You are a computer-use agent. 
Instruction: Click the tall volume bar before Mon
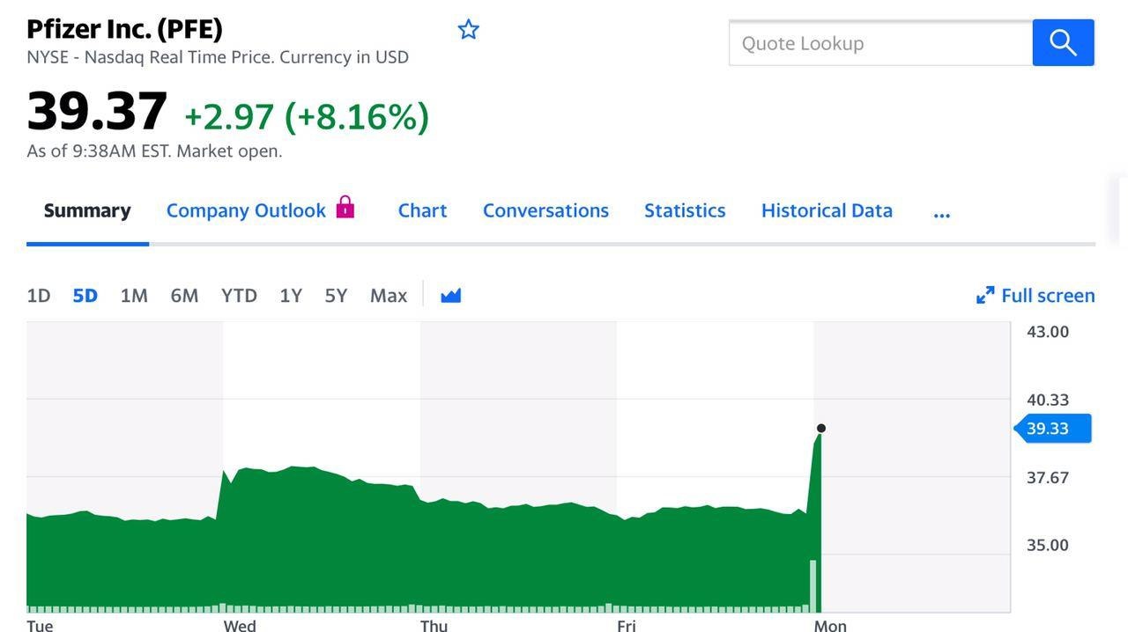(x=813, y=585)
